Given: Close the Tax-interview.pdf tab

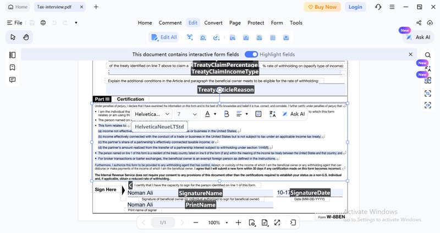Looking at the screenshot, I should tap(81, 7).
